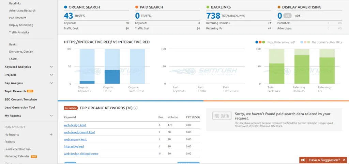349x164 pixels.
Task: Click Referring Domains count 74
Action: [270, 23]
